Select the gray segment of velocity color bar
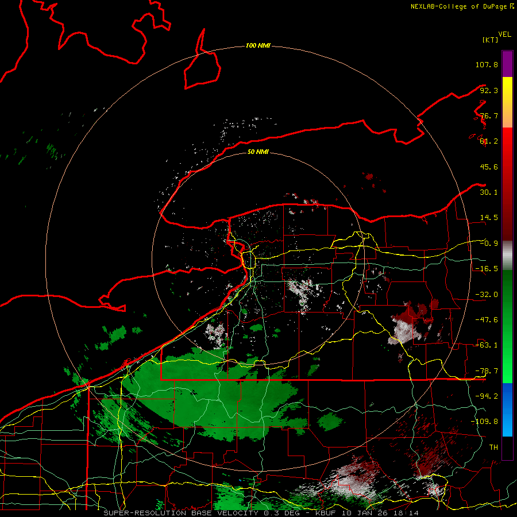 click(507, 255)
